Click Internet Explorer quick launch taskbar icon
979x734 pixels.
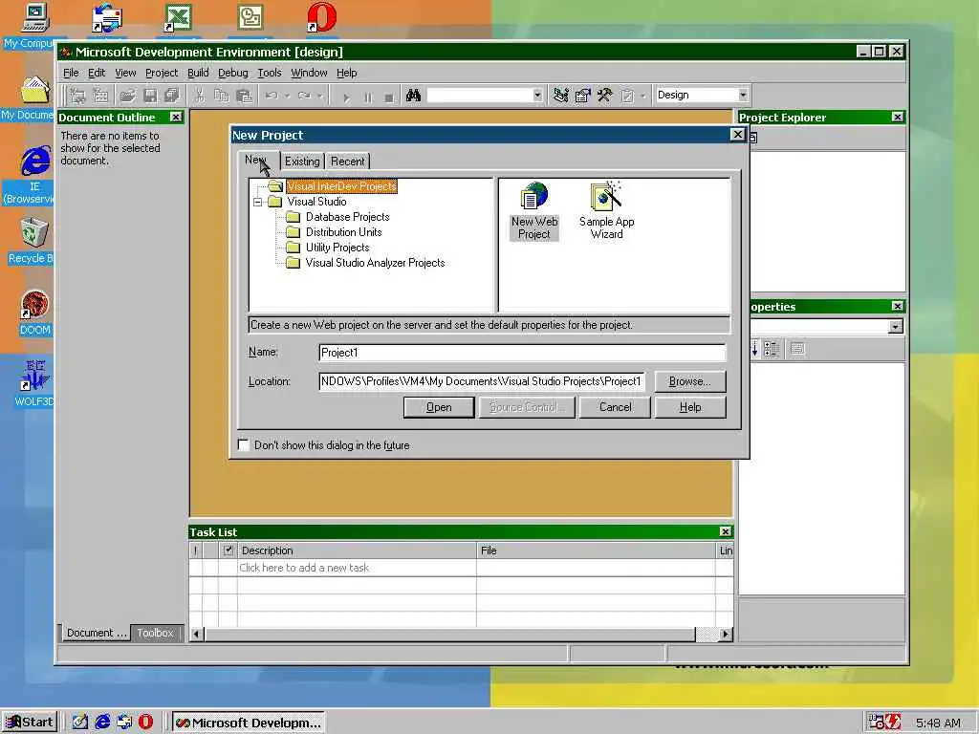pos(102,723)
